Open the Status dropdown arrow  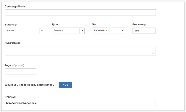point(42,31)
